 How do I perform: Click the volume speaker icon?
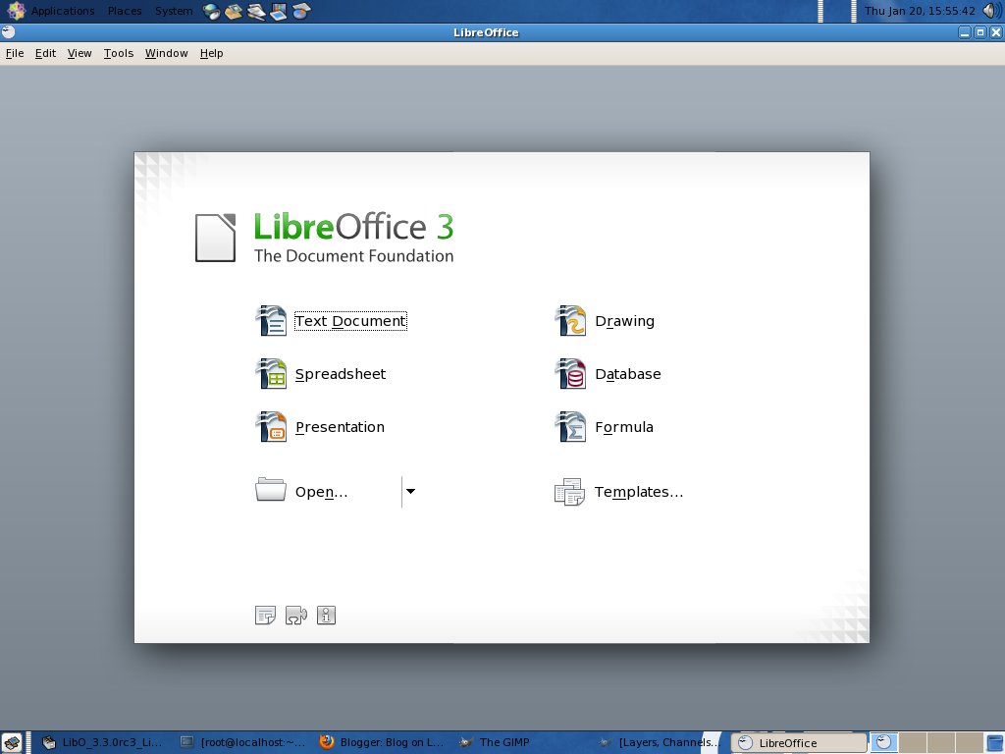(x=991, y=11)
